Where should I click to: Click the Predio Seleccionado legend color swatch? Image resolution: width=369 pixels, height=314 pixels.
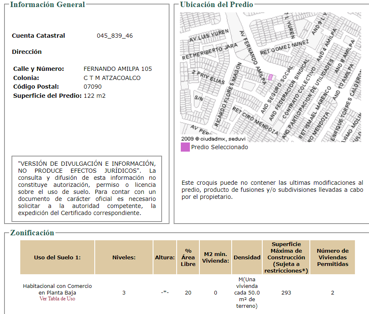[185, 147]
